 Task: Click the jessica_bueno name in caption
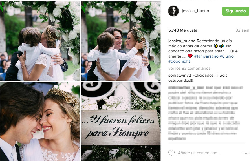coord(182,41)
